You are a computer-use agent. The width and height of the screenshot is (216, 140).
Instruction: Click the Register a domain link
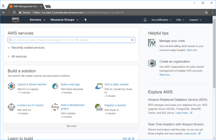(x=115, y=105)
